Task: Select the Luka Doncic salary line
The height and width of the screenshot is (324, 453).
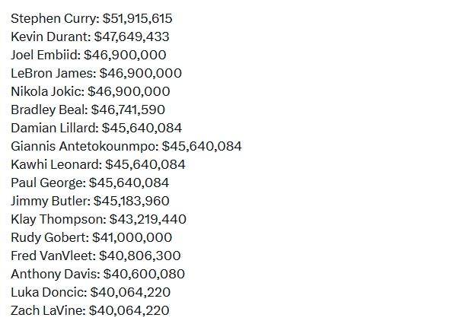Action: pyautogui.click(x=91, y=292)
